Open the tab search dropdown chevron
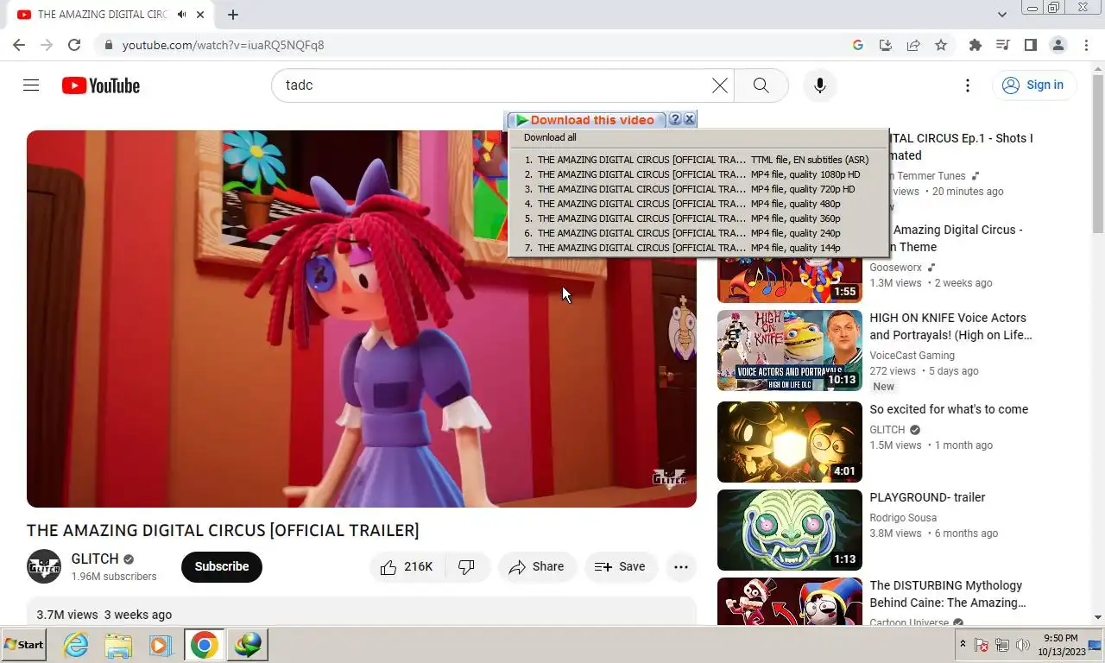Screen dimensions: 1105x663 tap(1001, 15)
